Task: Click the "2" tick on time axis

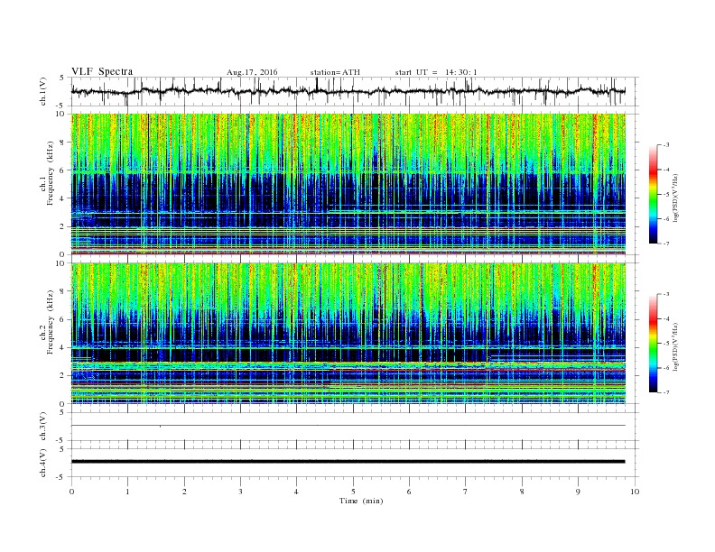Action: [184, 492]
